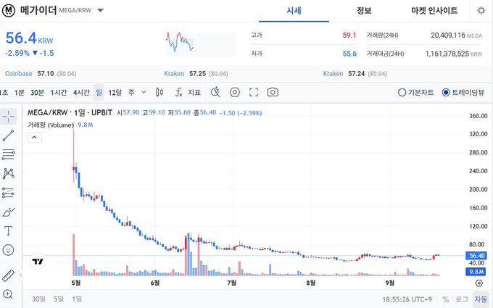
Task: Collapse the indicator legend arrow
Action: point(35,138)
